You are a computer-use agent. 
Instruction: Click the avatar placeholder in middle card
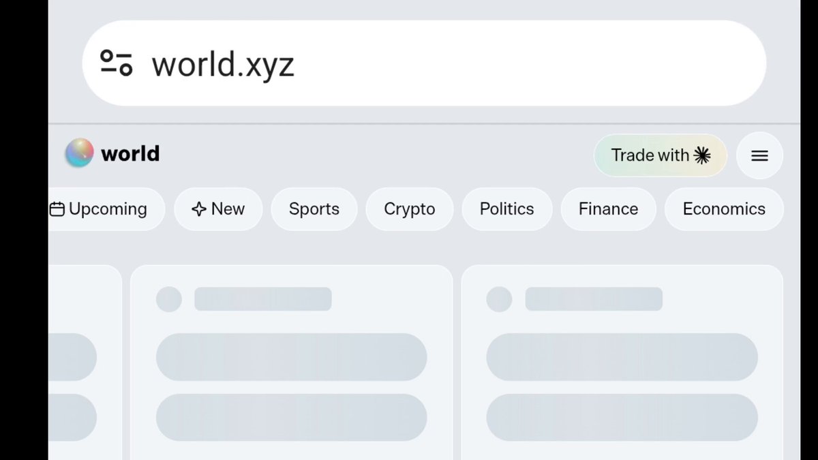coord(169,299)
